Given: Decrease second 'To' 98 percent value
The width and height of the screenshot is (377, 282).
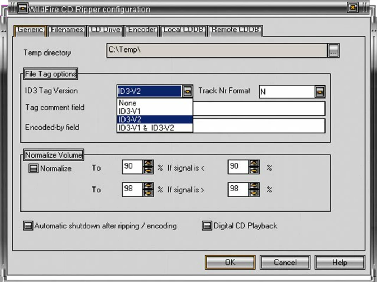Looking at the screenshot, I should click(148, 193).
